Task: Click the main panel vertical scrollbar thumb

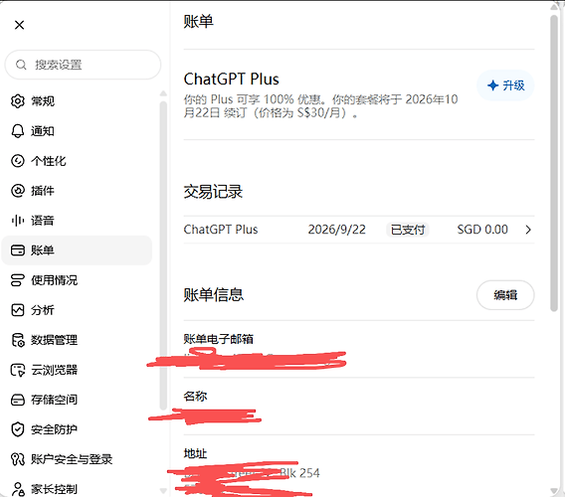Action: click(554, 163)
